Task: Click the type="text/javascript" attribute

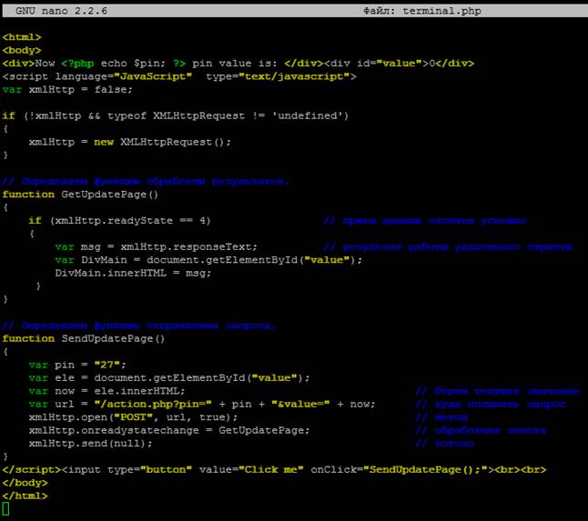Action: (278, 76)
